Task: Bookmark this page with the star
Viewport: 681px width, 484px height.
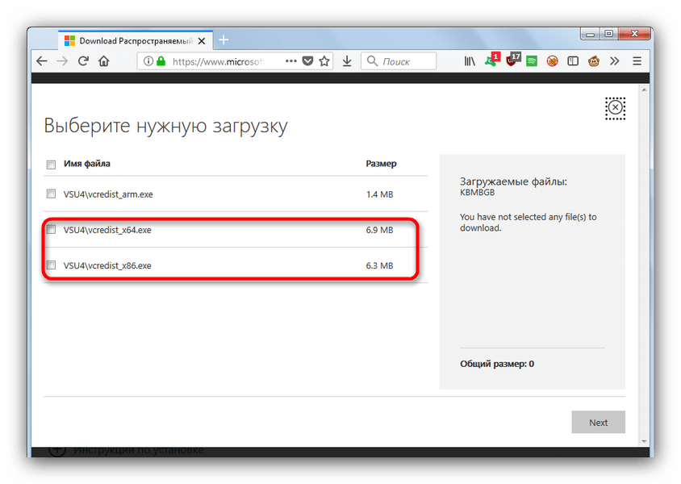Action: tap(324, 61)
